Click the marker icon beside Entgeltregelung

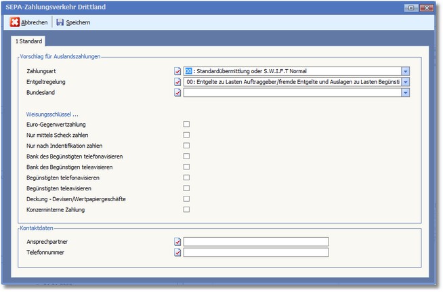coord(177,82)
